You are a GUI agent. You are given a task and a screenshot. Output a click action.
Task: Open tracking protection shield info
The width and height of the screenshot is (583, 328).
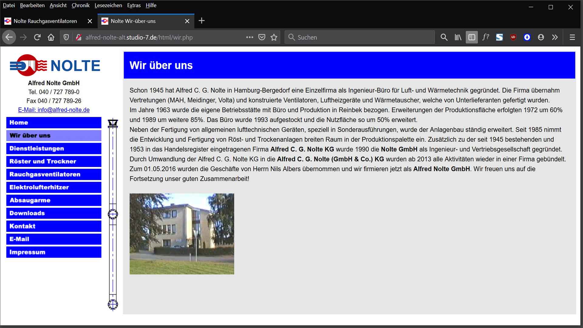point(66,37)
